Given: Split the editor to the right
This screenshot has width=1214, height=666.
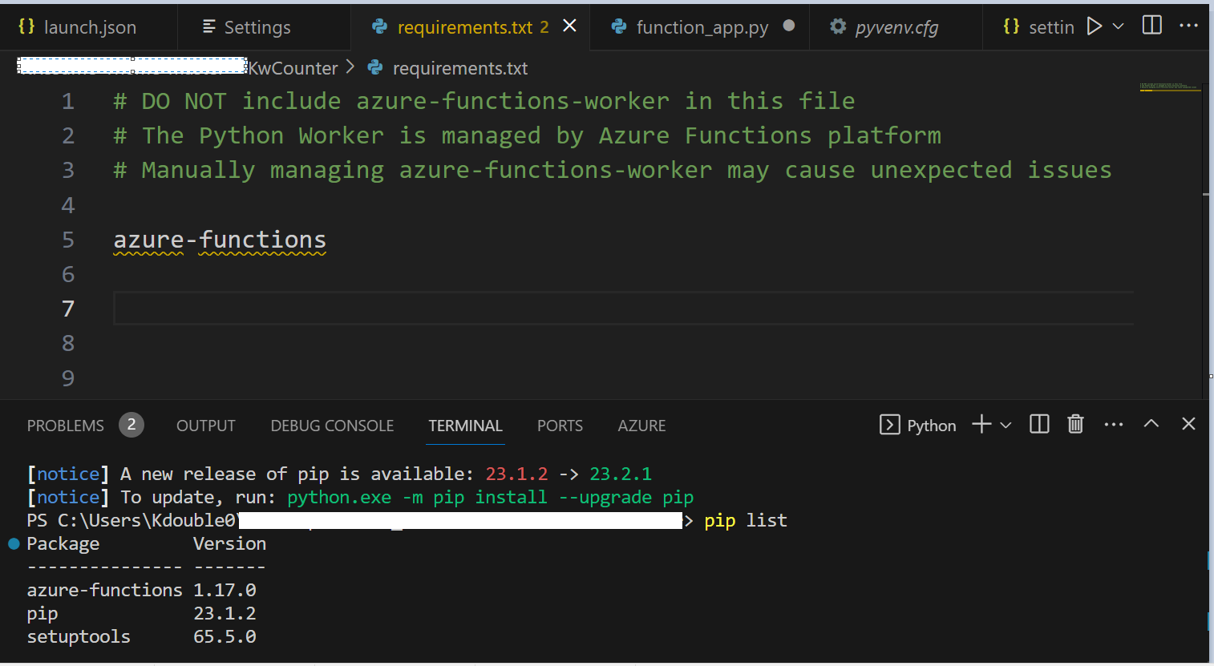Looking at the screenshot, I should click(1152, 26).
